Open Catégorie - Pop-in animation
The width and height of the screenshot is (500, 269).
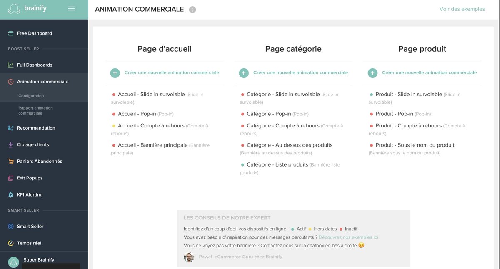269,114
